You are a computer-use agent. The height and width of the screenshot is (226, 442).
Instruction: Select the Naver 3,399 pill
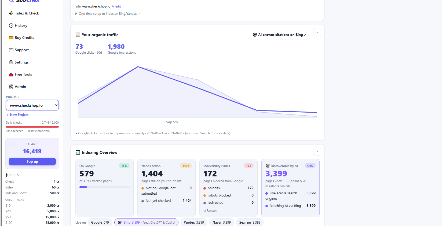pos(222,223)
